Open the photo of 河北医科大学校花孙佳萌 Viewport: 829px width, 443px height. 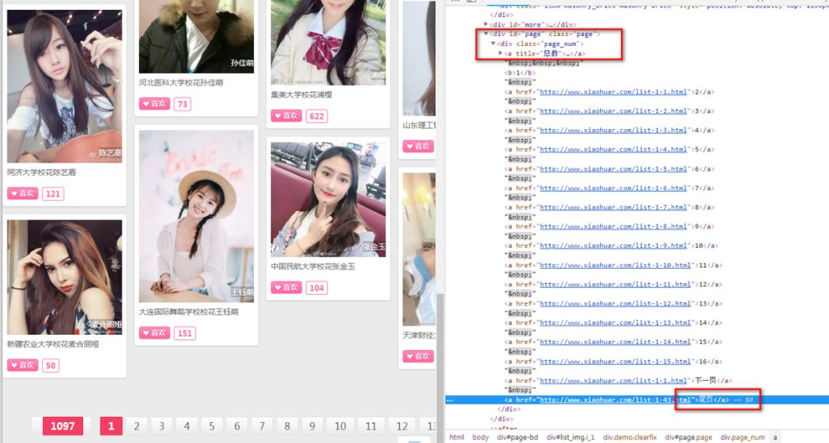click(x=197, y=37)
